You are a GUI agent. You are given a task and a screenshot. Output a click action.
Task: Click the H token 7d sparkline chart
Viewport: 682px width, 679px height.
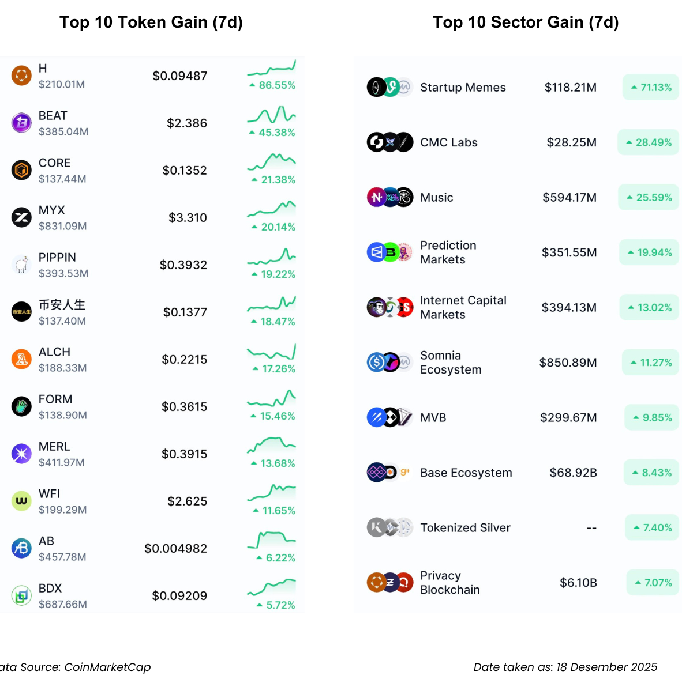click(x=271, y=69)
